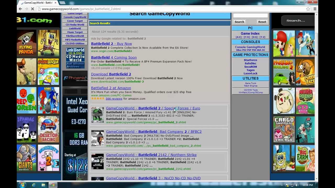The height and width of the screenshot is (188, 335).
Task: Open the Big Farm game thumbnail
Action: (x=305, y=158)
